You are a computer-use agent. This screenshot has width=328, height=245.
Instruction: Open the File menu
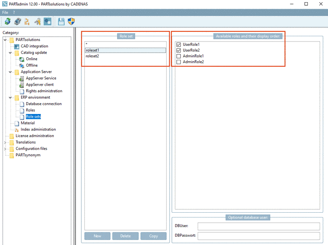[5, 13]
